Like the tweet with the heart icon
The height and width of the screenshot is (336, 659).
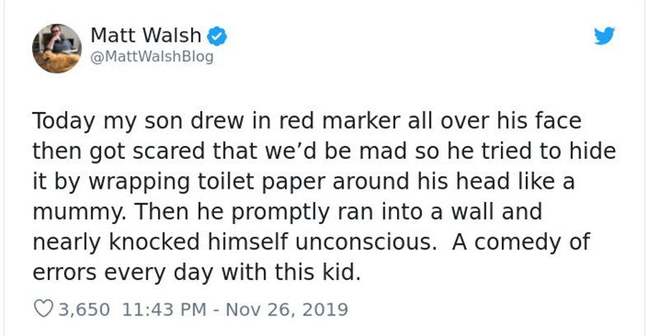point(44,310)
